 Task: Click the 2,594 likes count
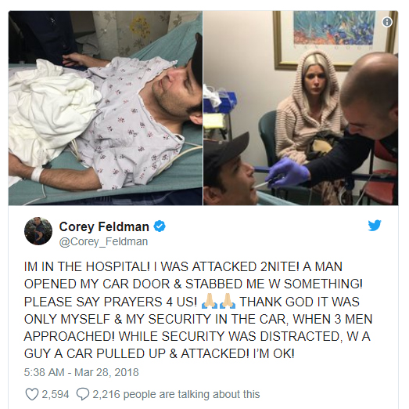click(x=56, y=394)
